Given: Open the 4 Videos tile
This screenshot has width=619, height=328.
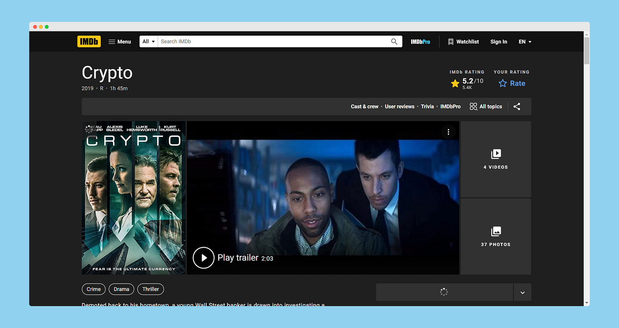Looking at the screenshot, I should pyautogui.click(x=496, y=159).
